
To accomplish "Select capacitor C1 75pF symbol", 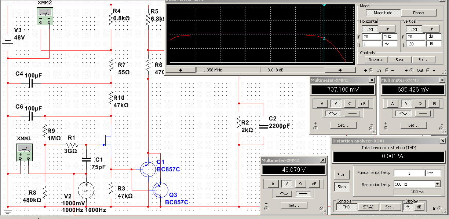I will coord(86,159).
